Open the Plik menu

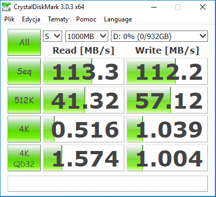tap(10, 19)
